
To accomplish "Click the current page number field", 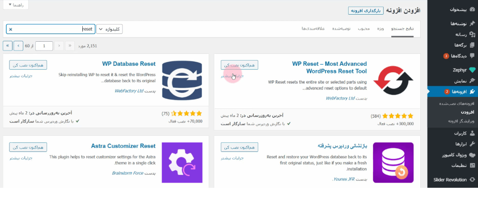I will click(x=44, y=46).
